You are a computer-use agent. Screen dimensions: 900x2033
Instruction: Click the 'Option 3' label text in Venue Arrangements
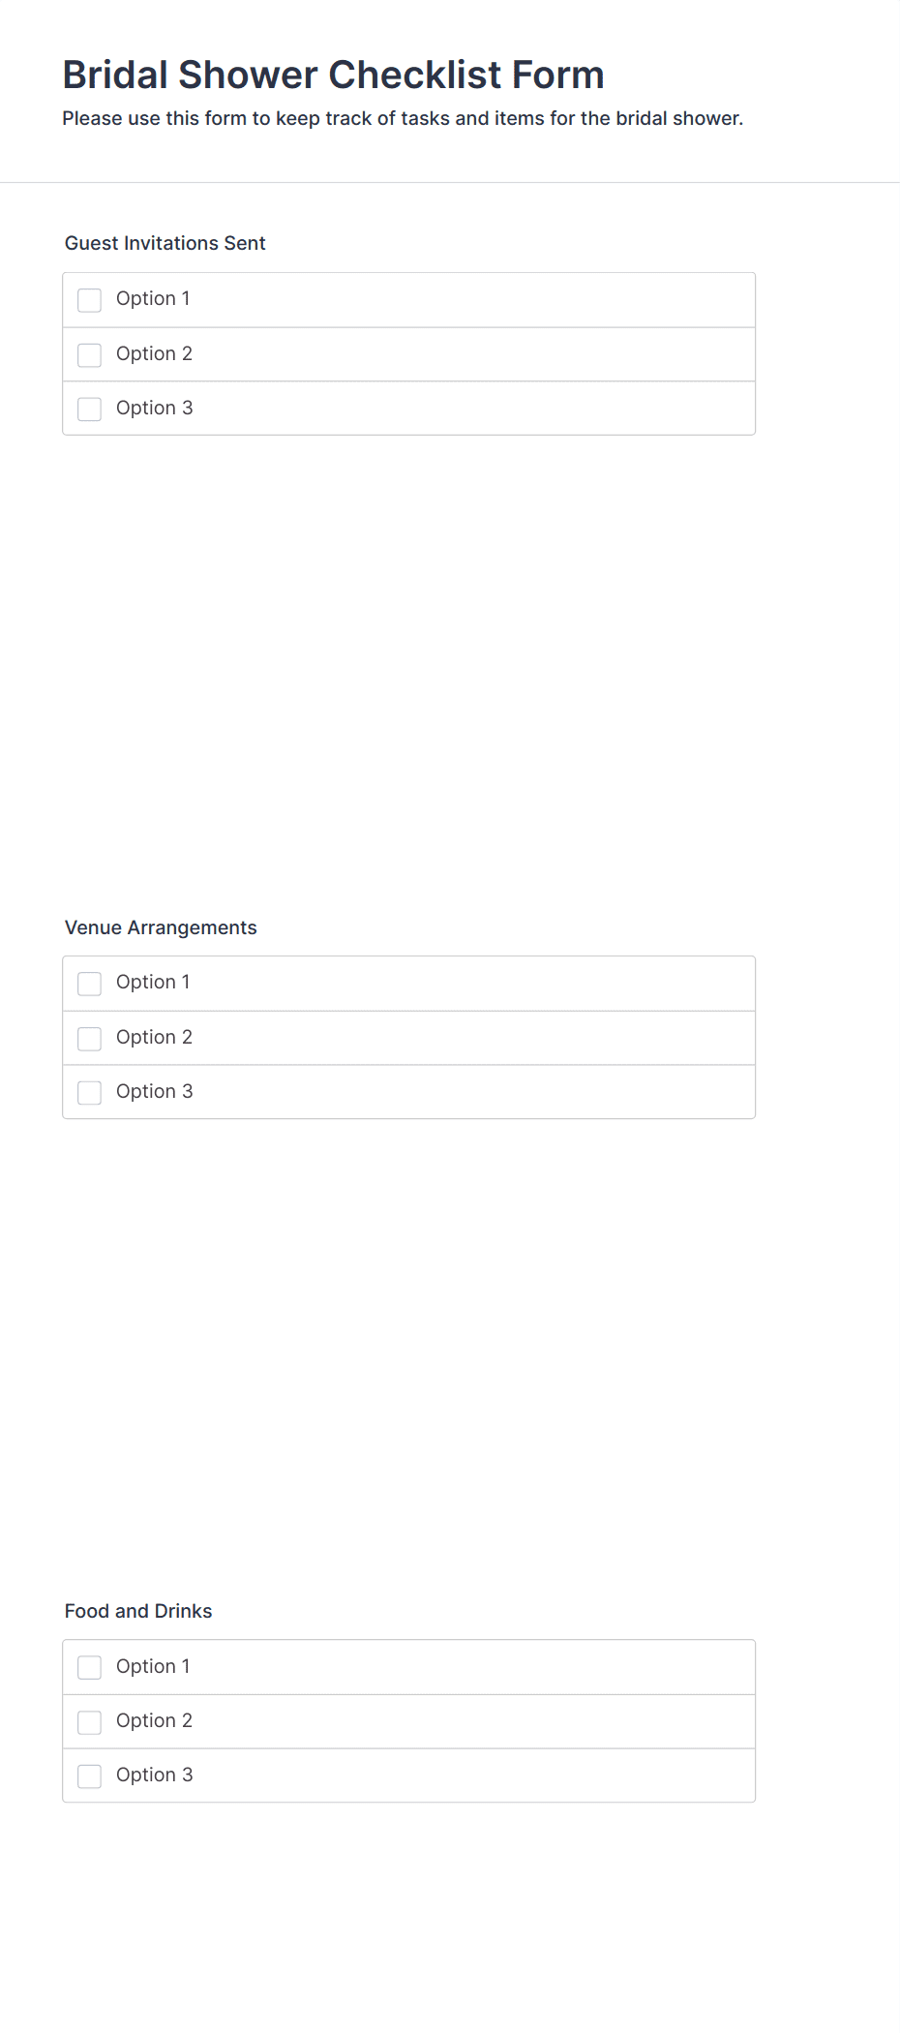pos(154,1092)
